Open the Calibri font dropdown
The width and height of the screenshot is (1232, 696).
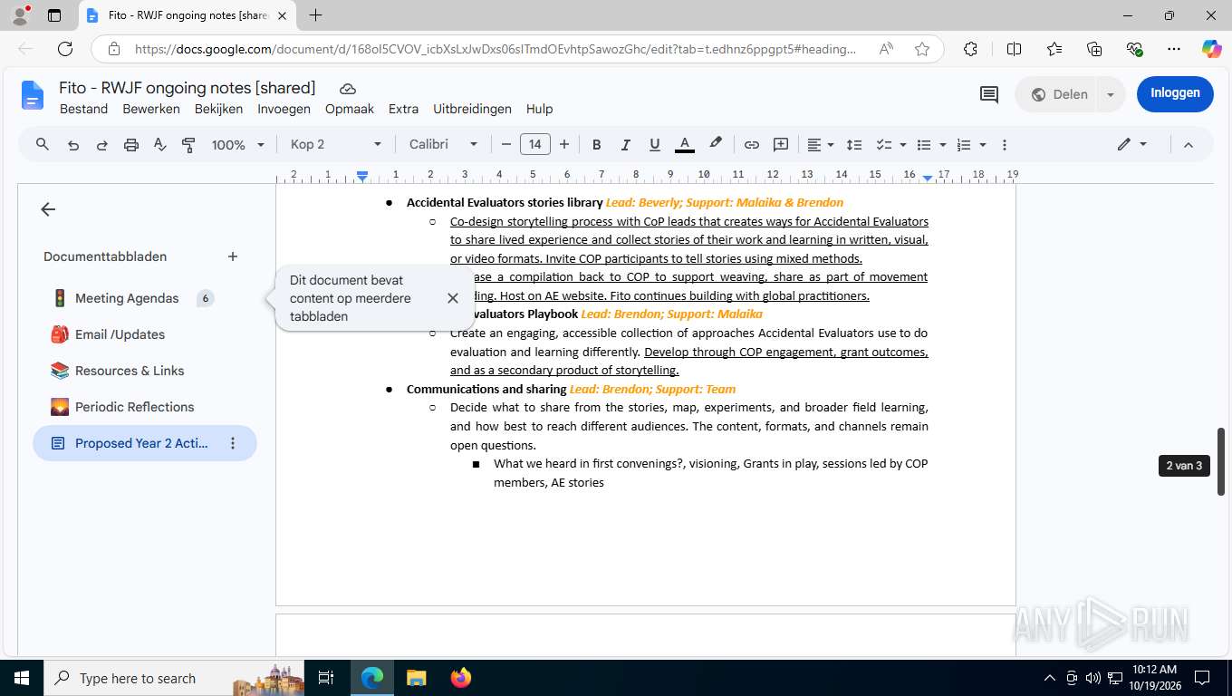coord(443,145)
